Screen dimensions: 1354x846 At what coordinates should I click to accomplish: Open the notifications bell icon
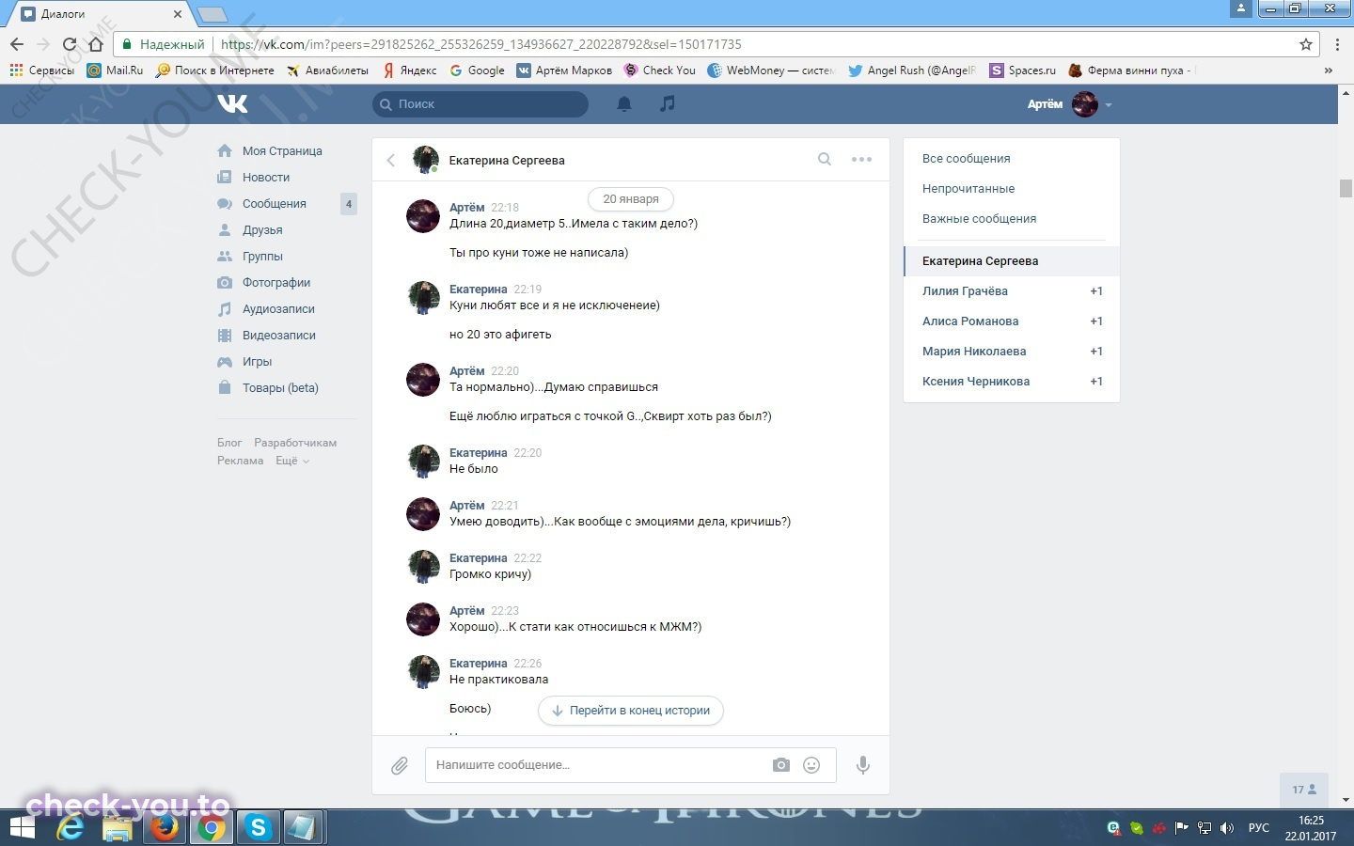(623, 104)
